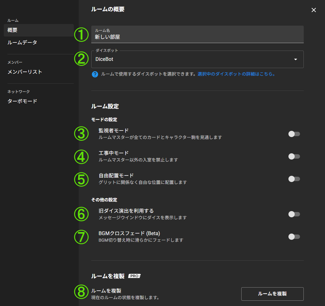Click the BGMクロスフェード (Beta) label
This screenshot has width=325, height=306.
click(x=129, y=233)
